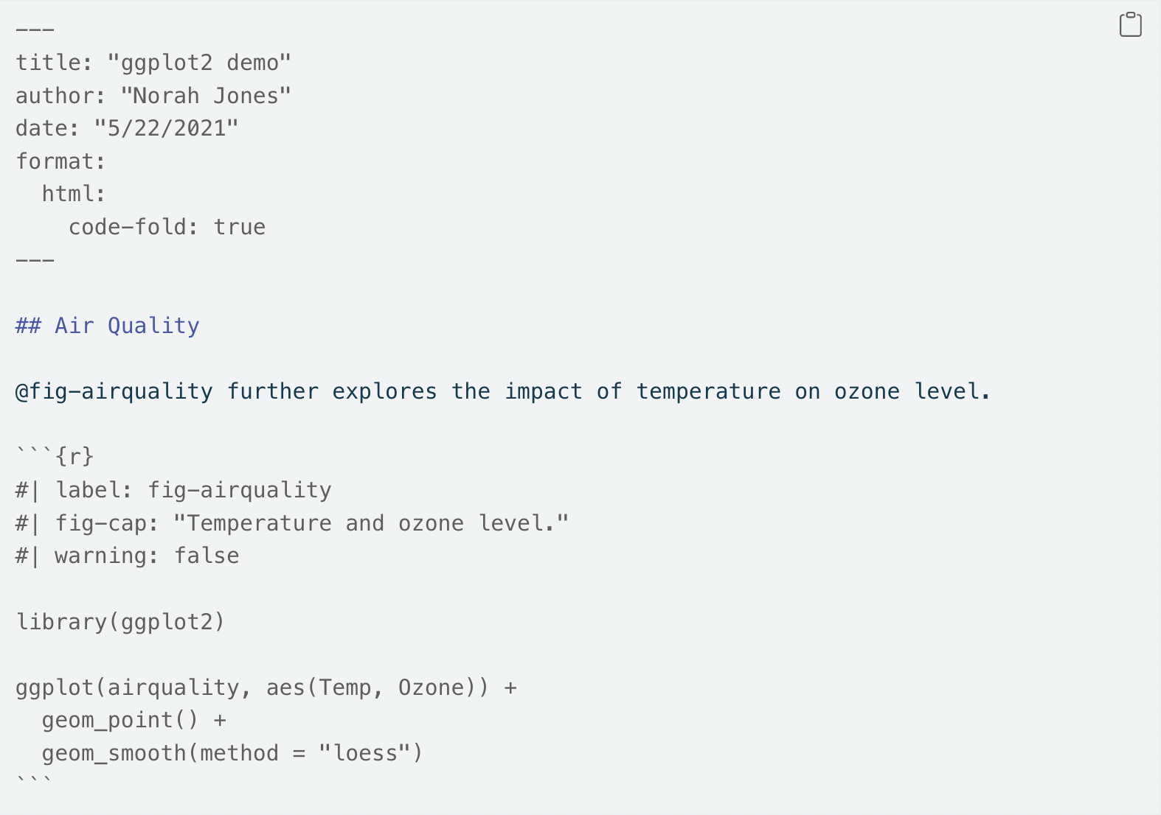Click the format: key line
Image resolution: width=1161 pixels, height=815 pixels.
[x=60, y=161]
